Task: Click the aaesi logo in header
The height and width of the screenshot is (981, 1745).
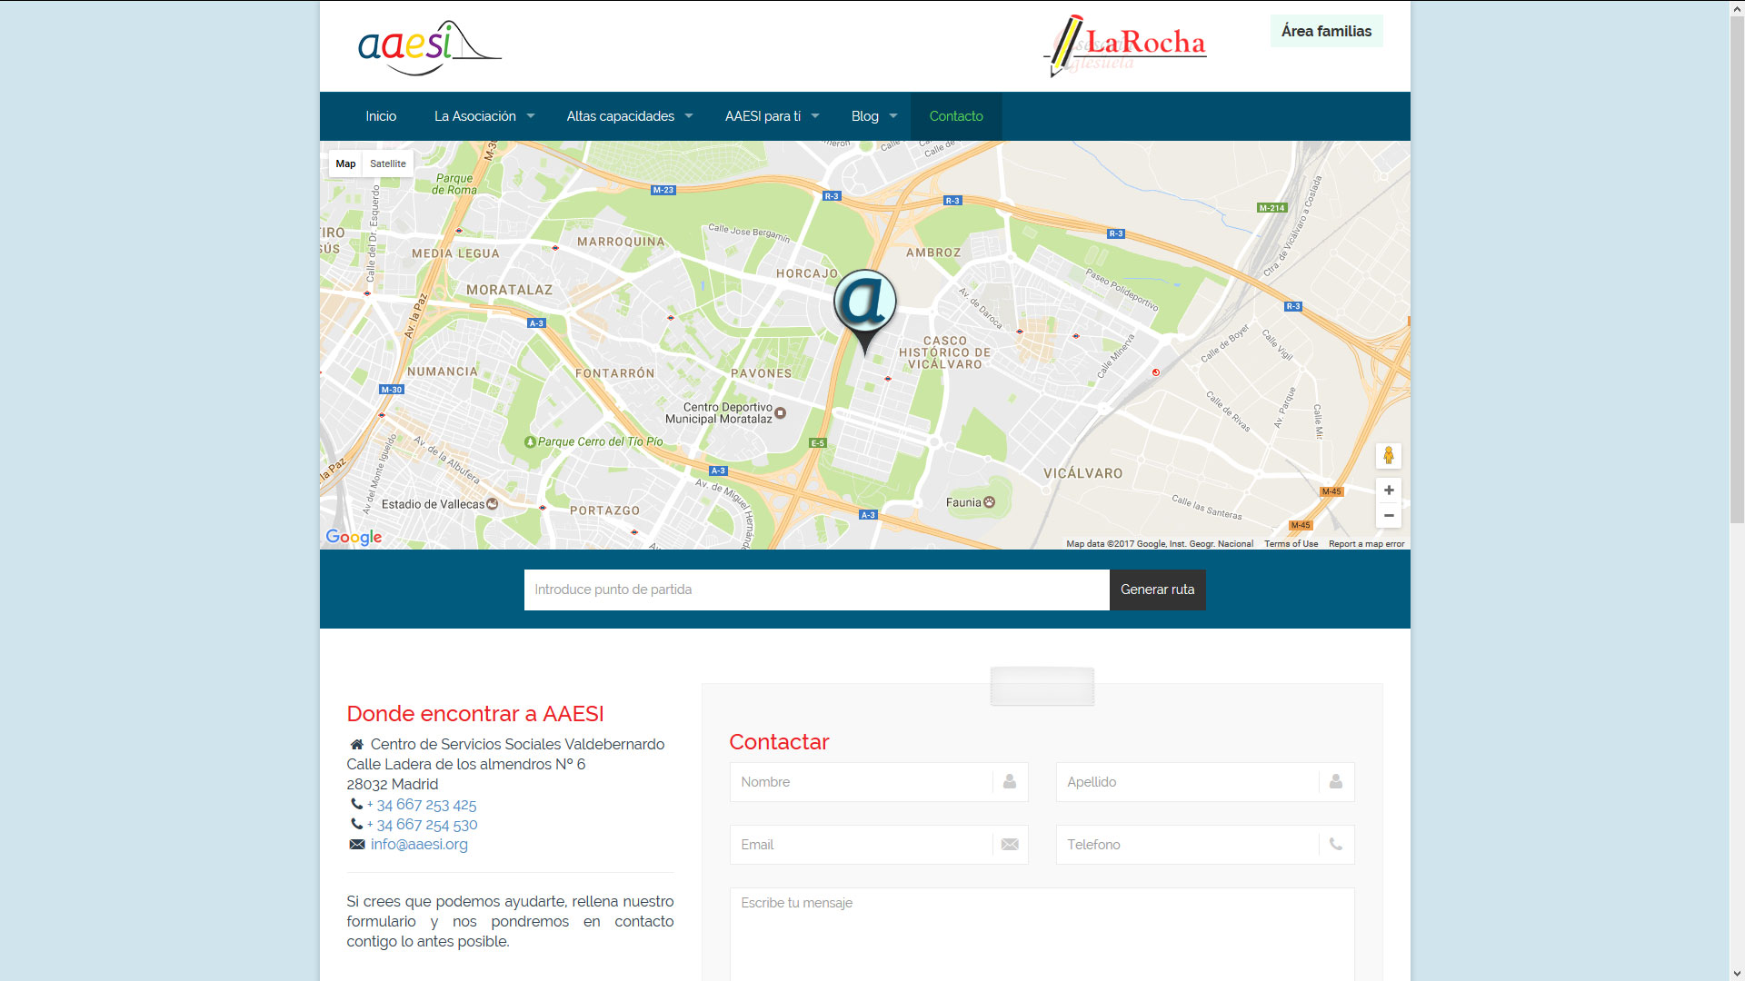Action: click(x=429, y=47)
